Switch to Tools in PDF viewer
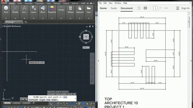 coord(114,8)
